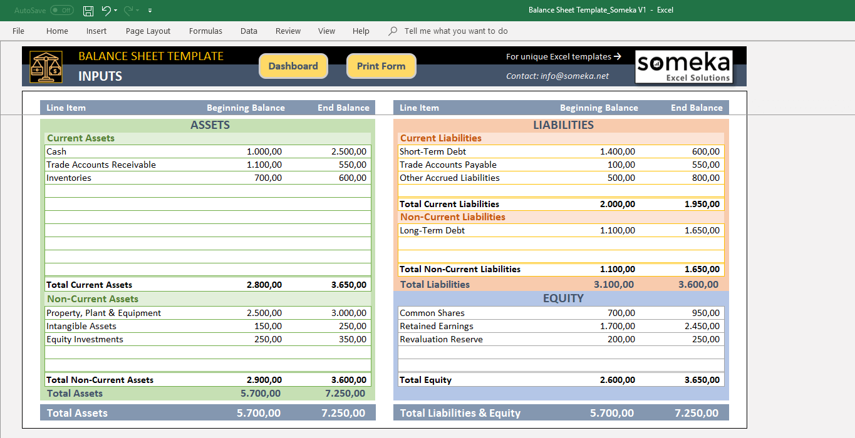Image resolution: width=855 pixels, height=438 pixels.
Task: Switch to the Formulas tab
Action: 205,31
